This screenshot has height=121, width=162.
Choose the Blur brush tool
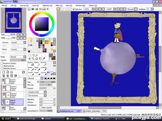pyautogui.click(x=50, y=73)
